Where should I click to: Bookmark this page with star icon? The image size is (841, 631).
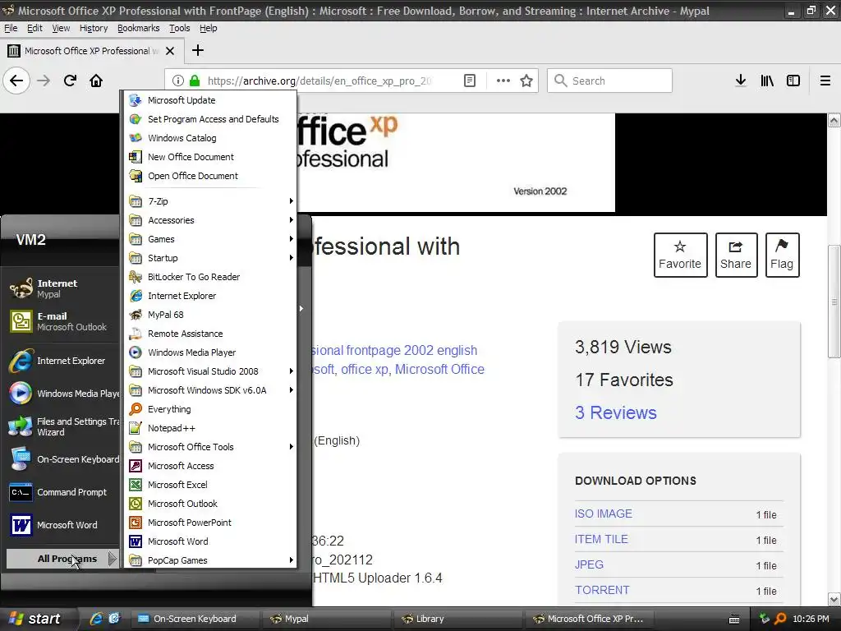click(x=526, y=81)
